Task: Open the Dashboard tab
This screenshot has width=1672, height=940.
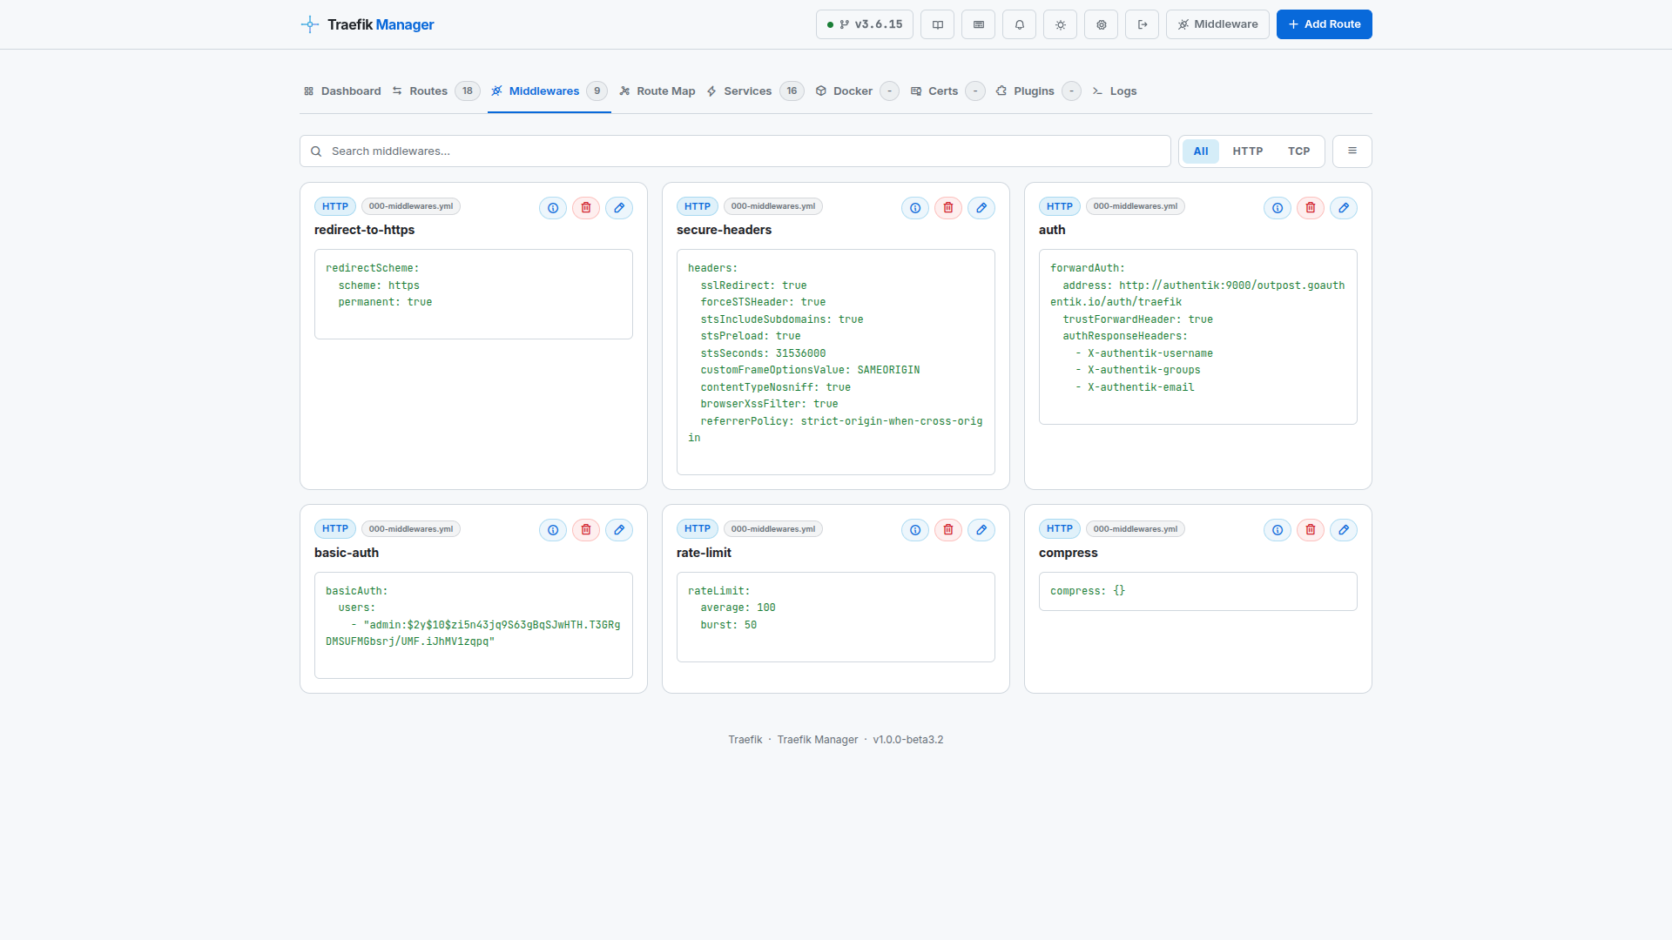Action: 342,91
